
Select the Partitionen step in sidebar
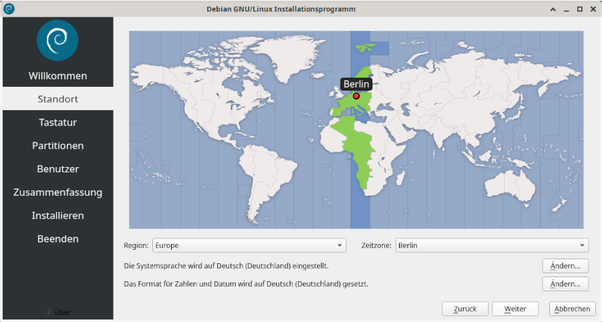(58, 146)
